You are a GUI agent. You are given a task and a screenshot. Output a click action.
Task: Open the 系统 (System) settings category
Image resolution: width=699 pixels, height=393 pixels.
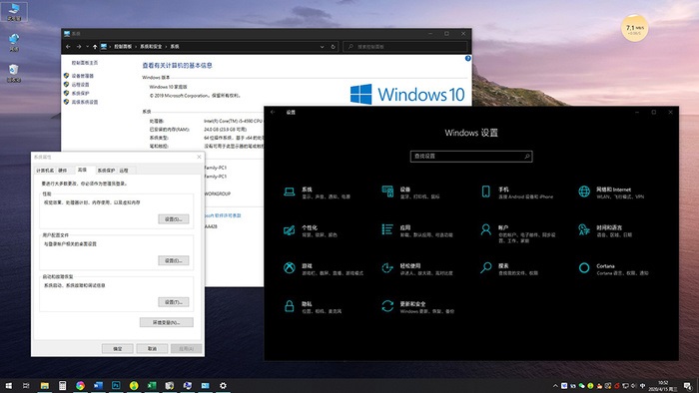click(317, 193)
